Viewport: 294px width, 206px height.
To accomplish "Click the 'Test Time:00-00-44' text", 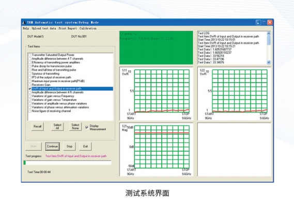I will pos(39,172).
